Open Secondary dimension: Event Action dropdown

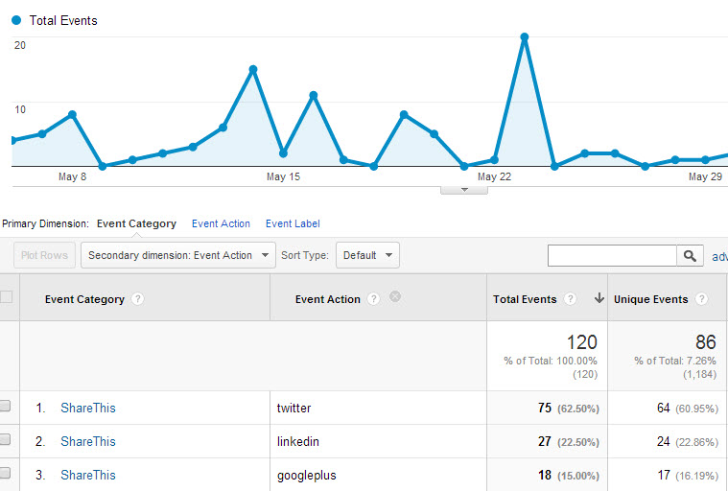(x=177, y=255)
